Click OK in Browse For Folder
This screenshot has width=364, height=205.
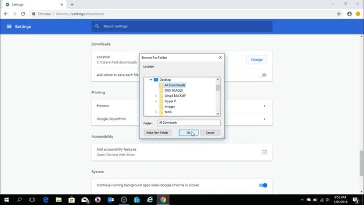click(188, 133)
